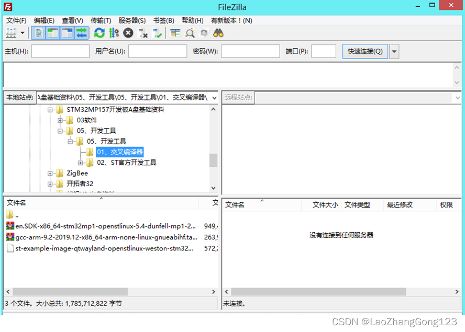Image resolution: width=465 pixels, height=332 pixels.
Task: Toggle the message log display
Action: click(39, 33)
